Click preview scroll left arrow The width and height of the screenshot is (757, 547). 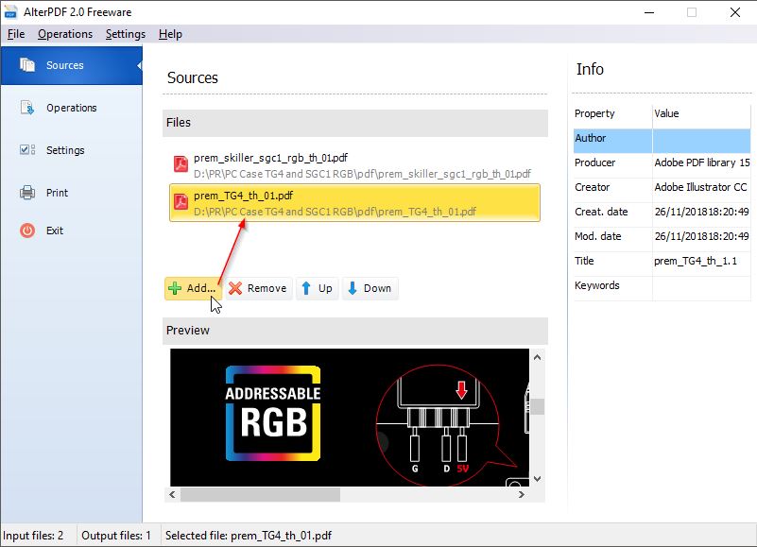click(x=172, y=494)
